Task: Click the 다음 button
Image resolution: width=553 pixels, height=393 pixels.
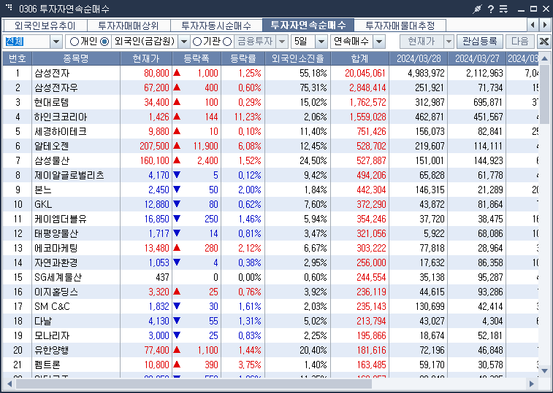Action: pos(520,42)
